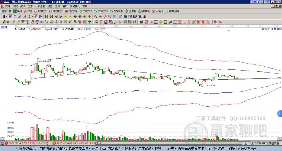Viewport: 282px width, 151px height.
Task: Open the 主页 homepage link
Action: 267,2
